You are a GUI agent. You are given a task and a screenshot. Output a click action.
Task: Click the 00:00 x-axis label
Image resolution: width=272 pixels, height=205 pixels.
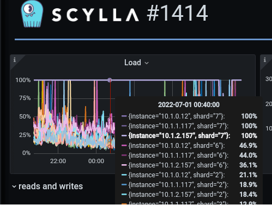(96, 161)
